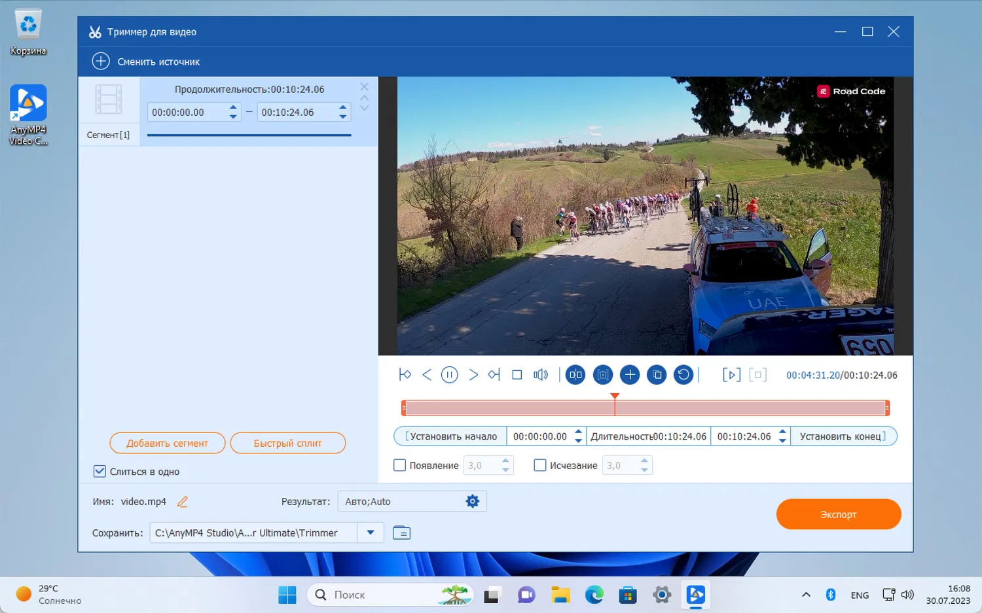The image size is (982, 613).
Task: Click the Установить начало button
Action: coord(450,436)
